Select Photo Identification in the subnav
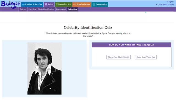 (46, 9)
